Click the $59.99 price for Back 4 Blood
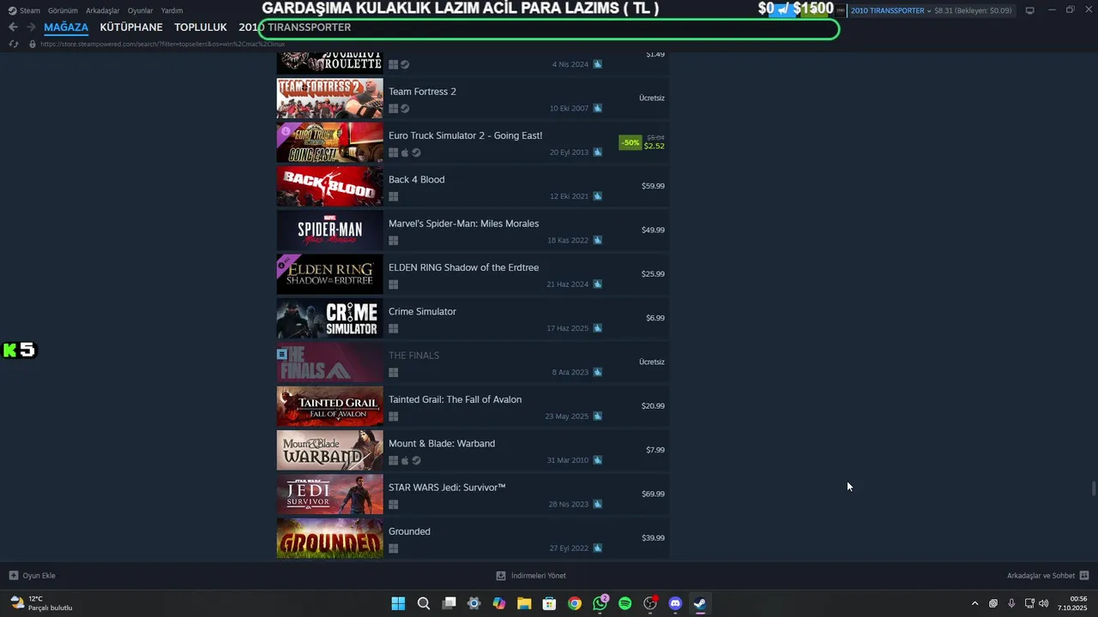The width and height of the screenshot is (1098, 617). click(x=653, y=186)
